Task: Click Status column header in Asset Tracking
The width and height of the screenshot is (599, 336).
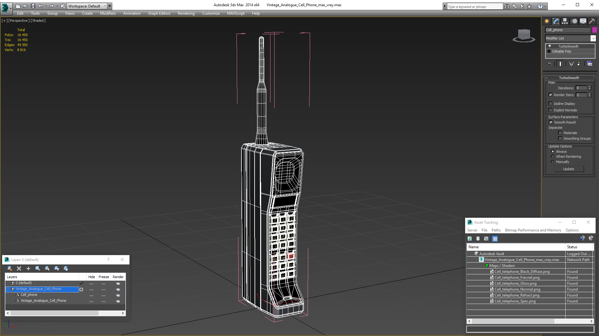Action: tap(579, 247)
